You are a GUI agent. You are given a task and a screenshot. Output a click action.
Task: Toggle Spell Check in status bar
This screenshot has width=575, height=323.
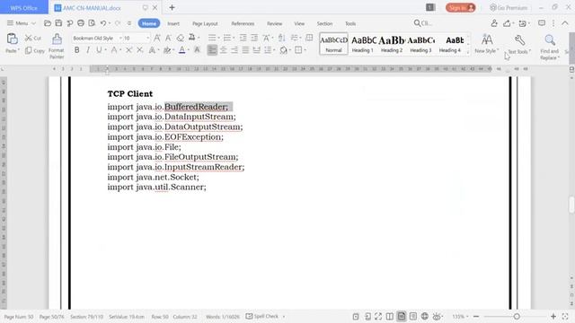(262, 316)
